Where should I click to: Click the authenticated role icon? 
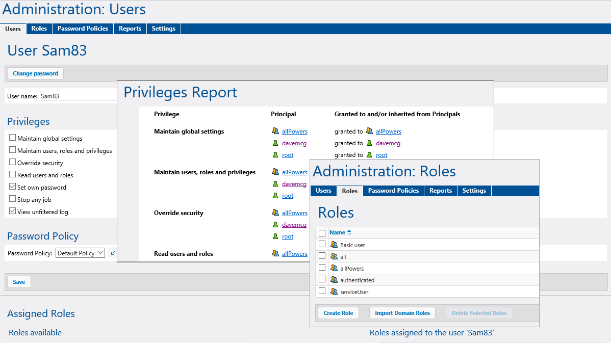334,279
